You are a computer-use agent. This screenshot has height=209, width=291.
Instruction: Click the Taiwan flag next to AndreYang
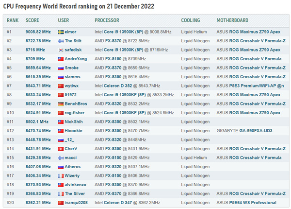pos(61,59)
